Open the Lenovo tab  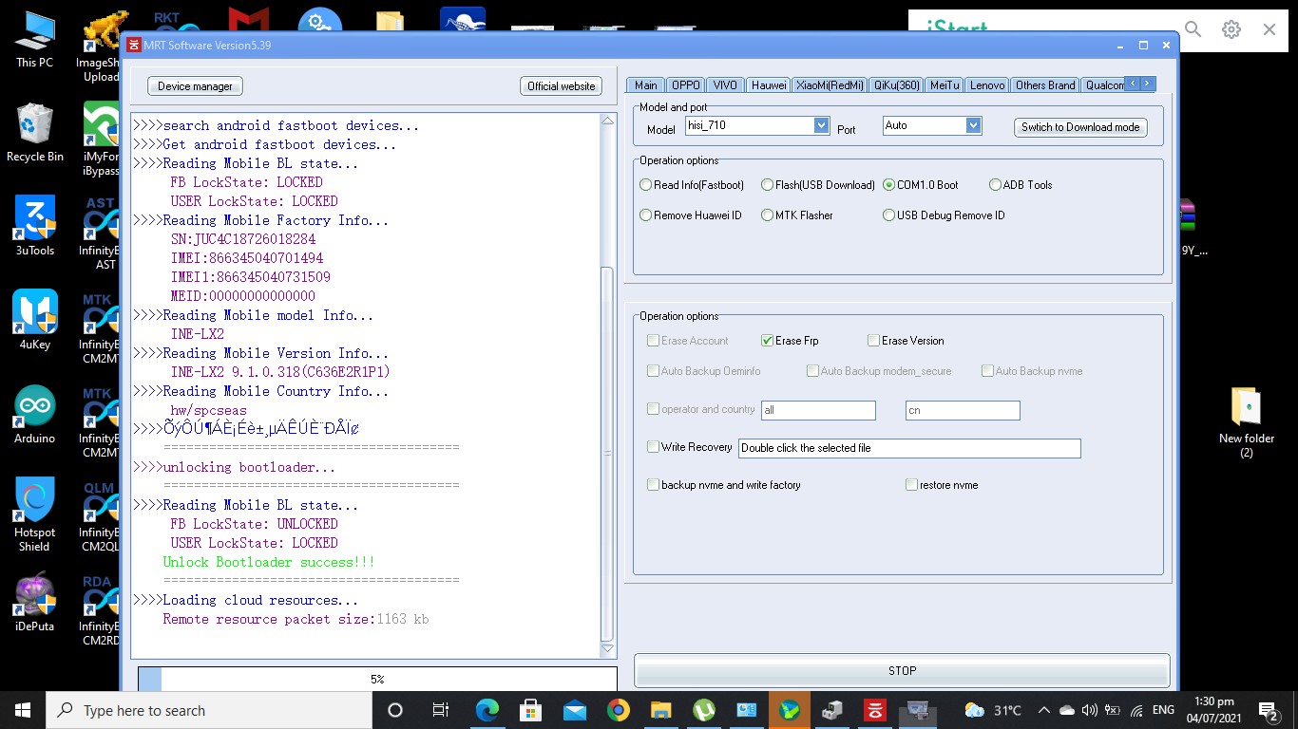point(987,85)
